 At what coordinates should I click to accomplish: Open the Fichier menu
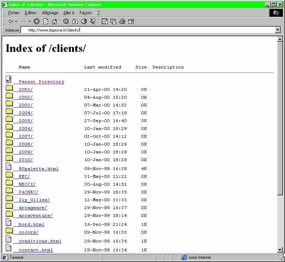14,13
